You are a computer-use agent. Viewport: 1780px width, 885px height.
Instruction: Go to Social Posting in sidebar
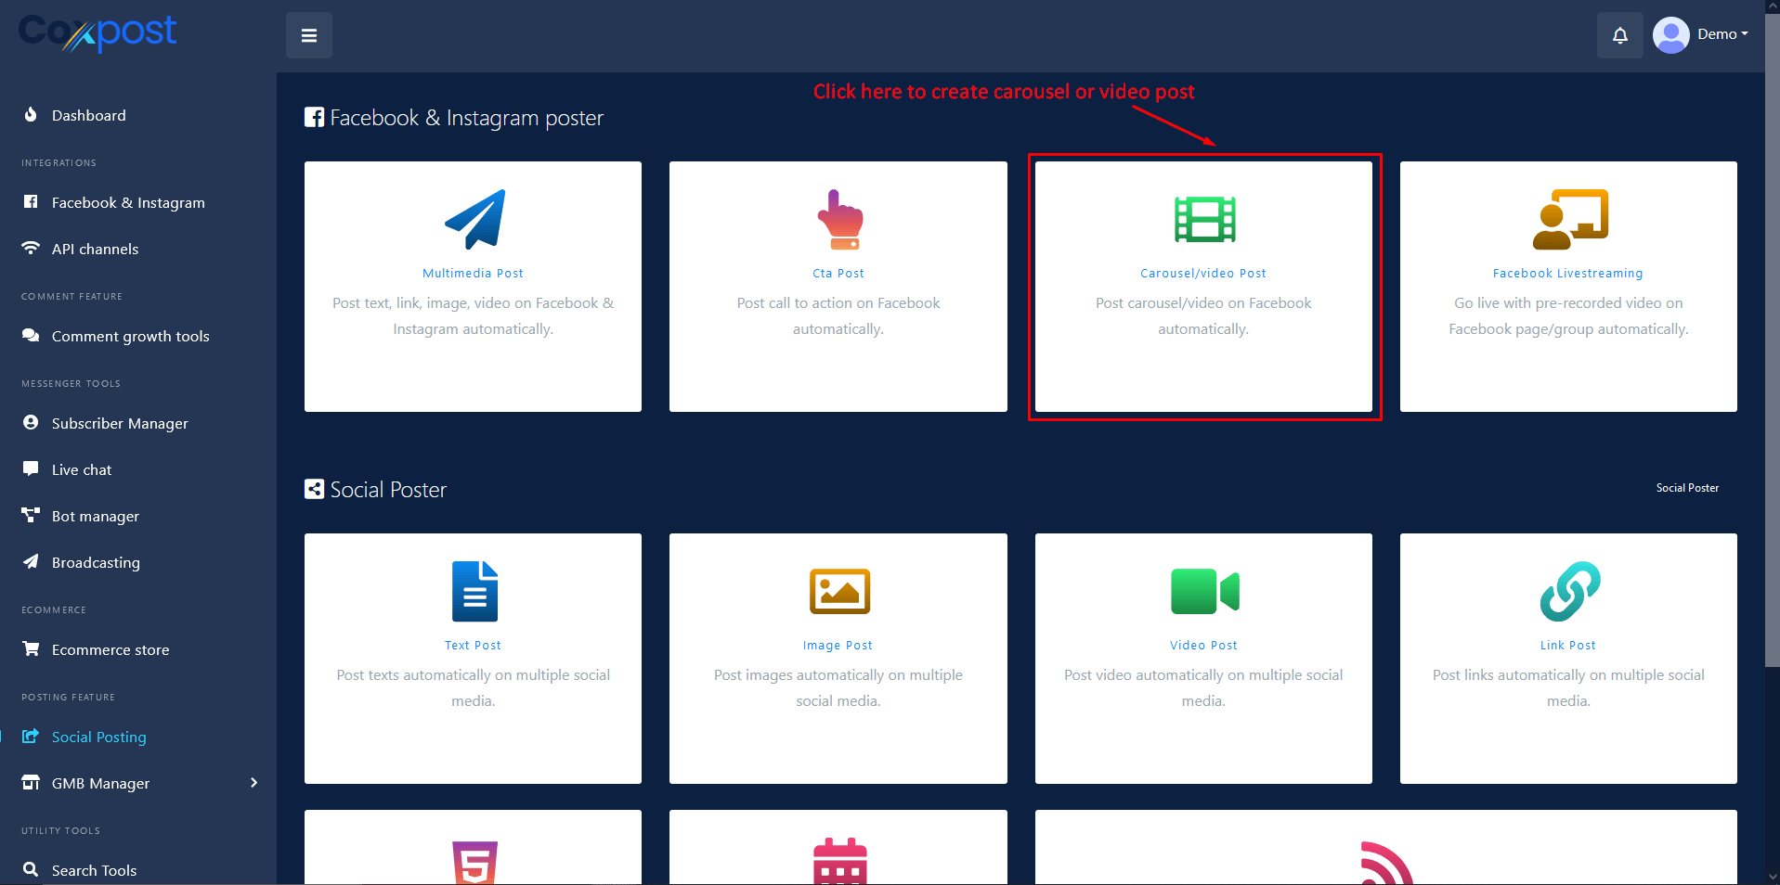(98, 737)
